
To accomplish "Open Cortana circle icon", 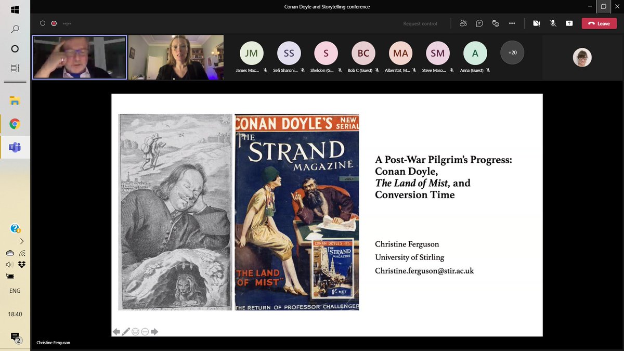I will pyautogui.click(x=15, y=49).
